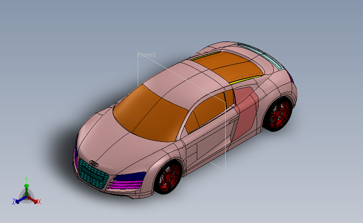Viewport: 363px width, 223px height.
Task: Select the red side blade panel
Action: coord(245,113)
